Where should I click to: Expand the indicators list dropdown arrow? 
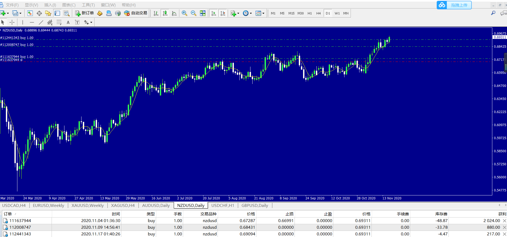(x=238, y=13)
